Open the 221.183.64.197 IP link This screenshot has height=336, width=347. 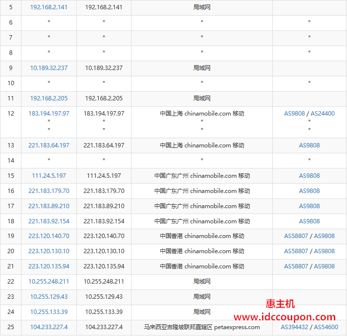pyautogui.click(x=49, y=145)
